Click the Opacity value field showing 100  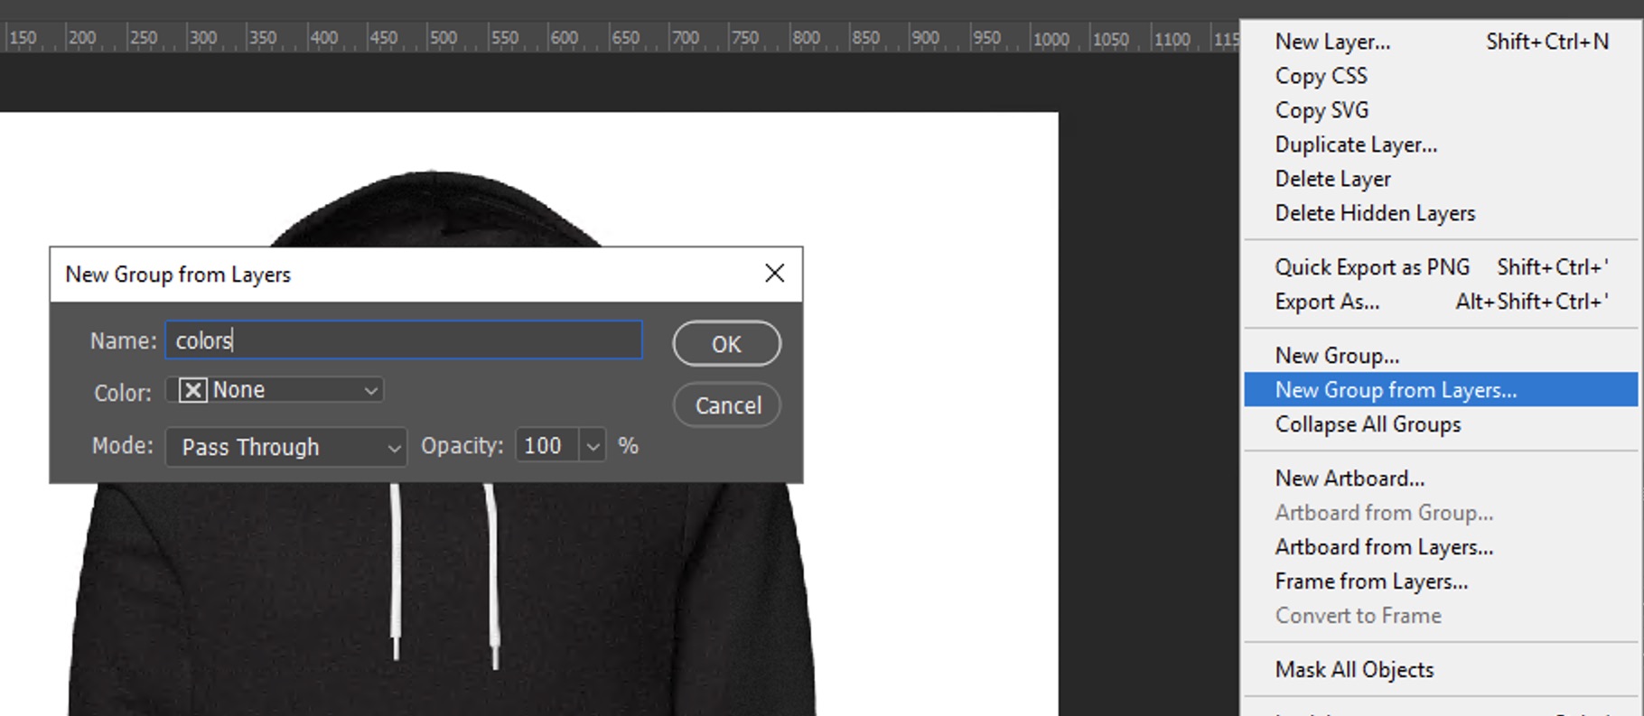click(x=546, y=446)
